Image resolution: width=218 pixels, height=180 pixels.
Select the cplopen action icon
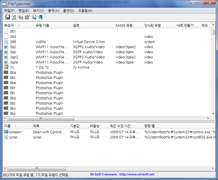(x=6, y=132)
